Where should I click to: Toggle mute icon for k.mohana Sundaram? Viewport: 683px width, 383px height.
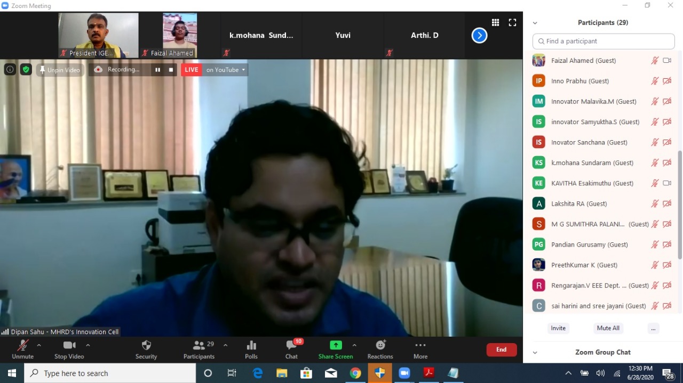[655, 162]
